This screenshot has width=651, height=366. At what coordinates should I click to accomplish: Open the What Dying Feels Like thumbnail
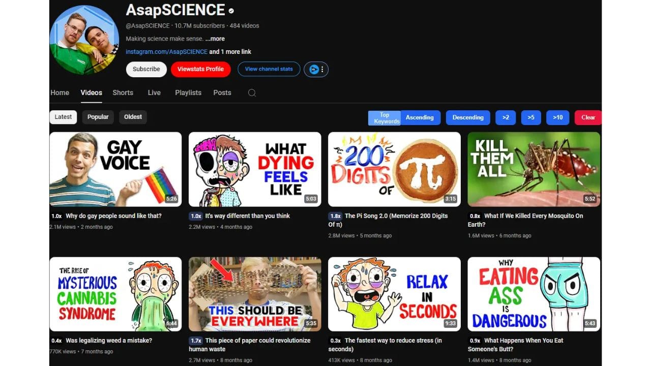click(x=255, y=169)
